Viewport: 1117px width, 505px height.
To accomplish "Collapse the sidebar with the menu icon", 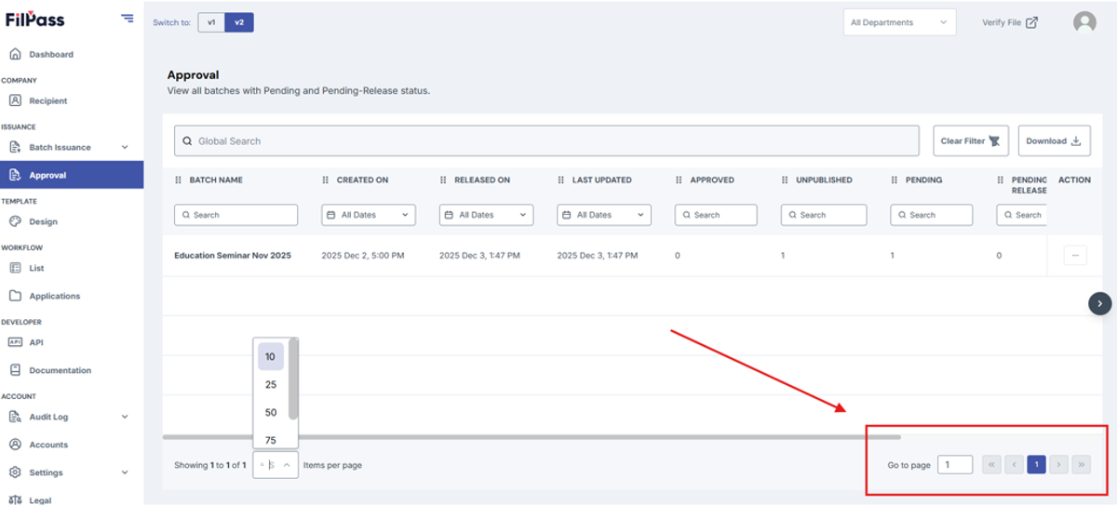I will pos(128,19).
